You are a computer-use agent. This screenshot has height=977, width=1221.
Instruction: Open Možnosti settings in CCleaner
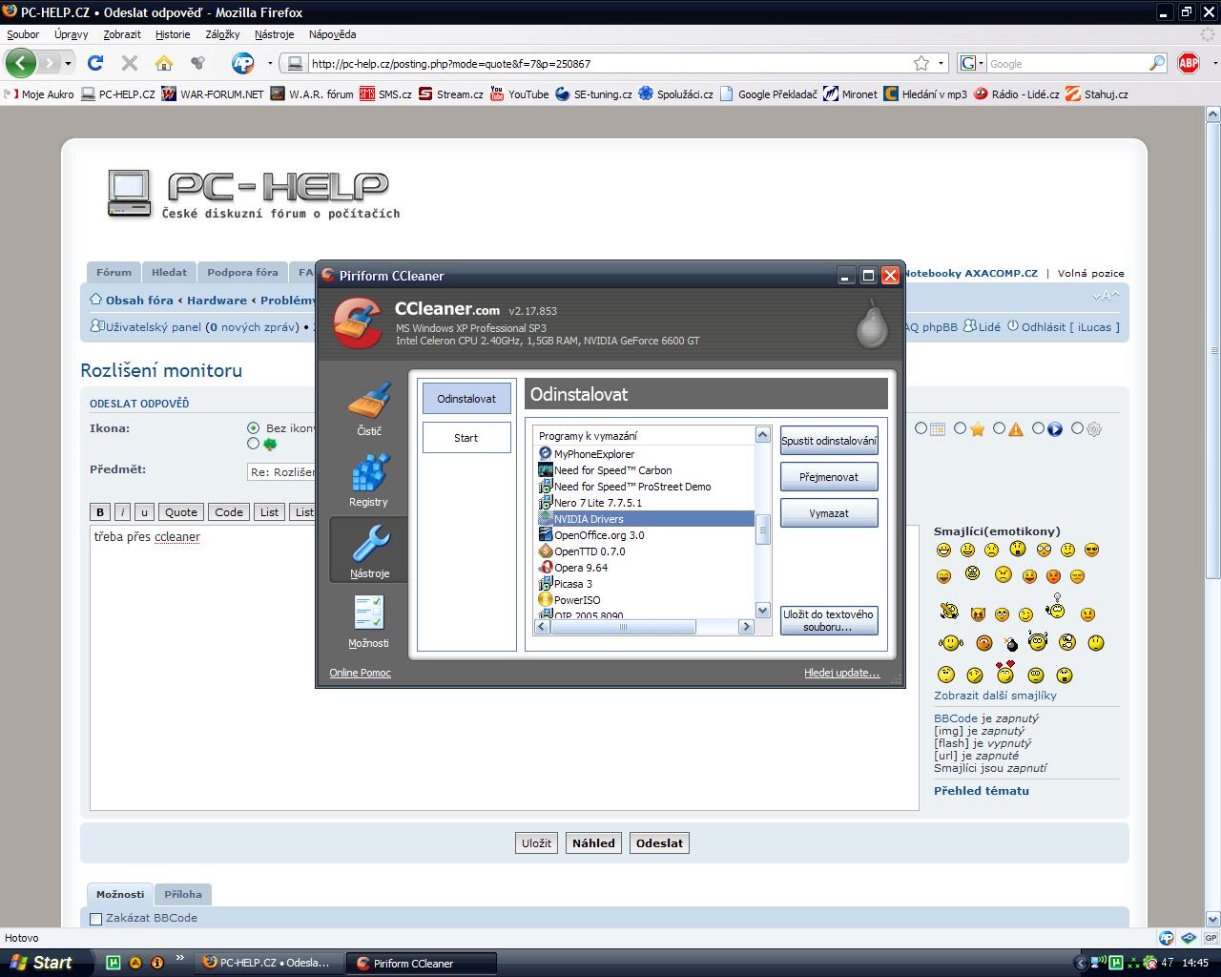(368, 621)
